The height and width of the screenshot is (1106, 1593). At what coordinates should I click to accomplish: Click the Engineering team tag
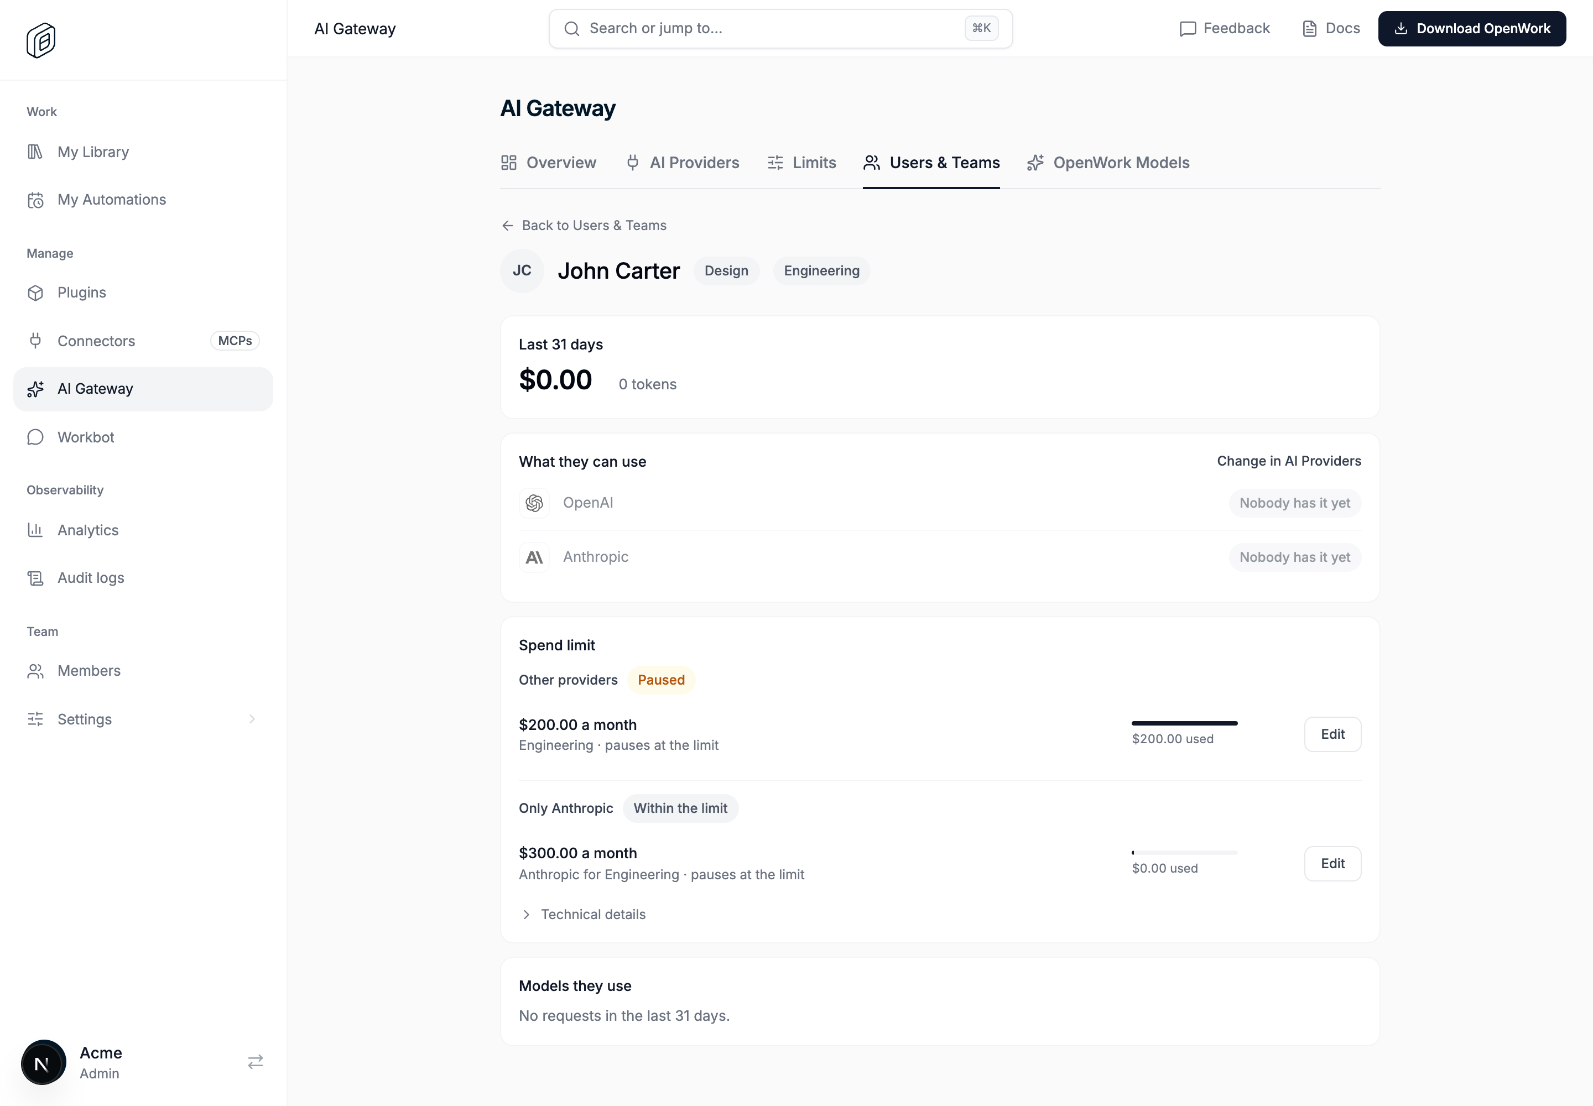tap(821, 271)
